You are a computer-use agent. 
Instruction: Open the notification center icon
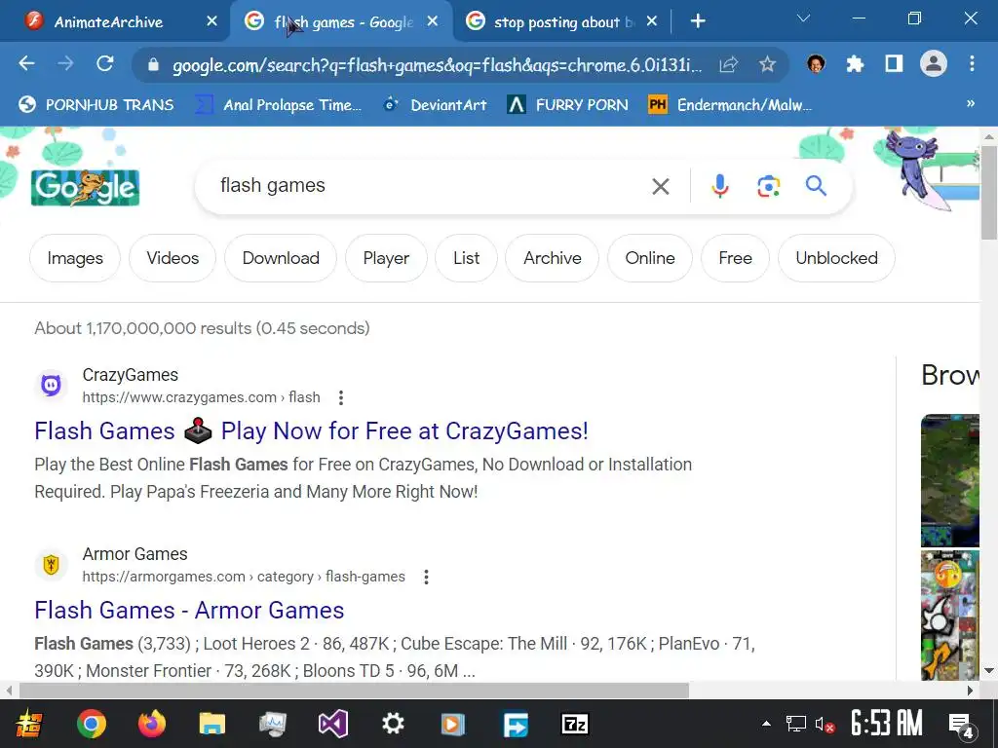tap(962, 725)
